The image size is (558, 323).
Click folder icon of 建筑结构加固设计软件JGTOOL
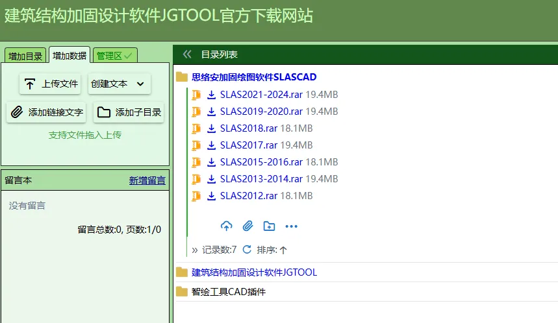(182, 272)
